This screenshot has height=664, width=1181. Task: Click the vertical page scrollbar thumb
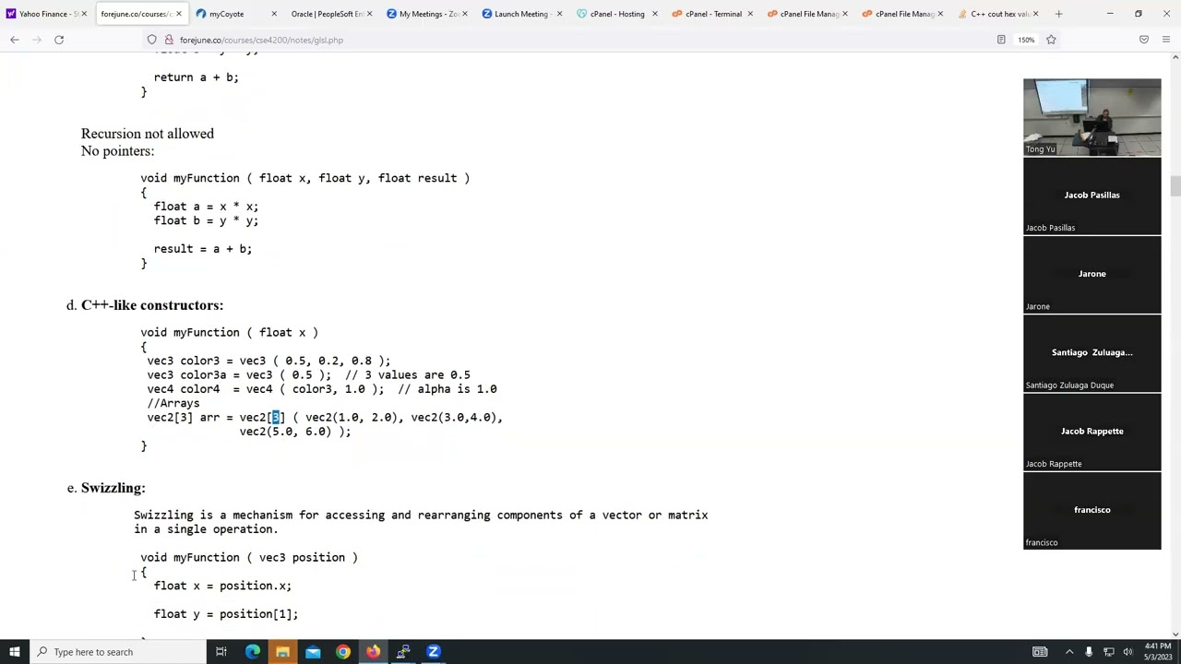tap(1175, 185)
